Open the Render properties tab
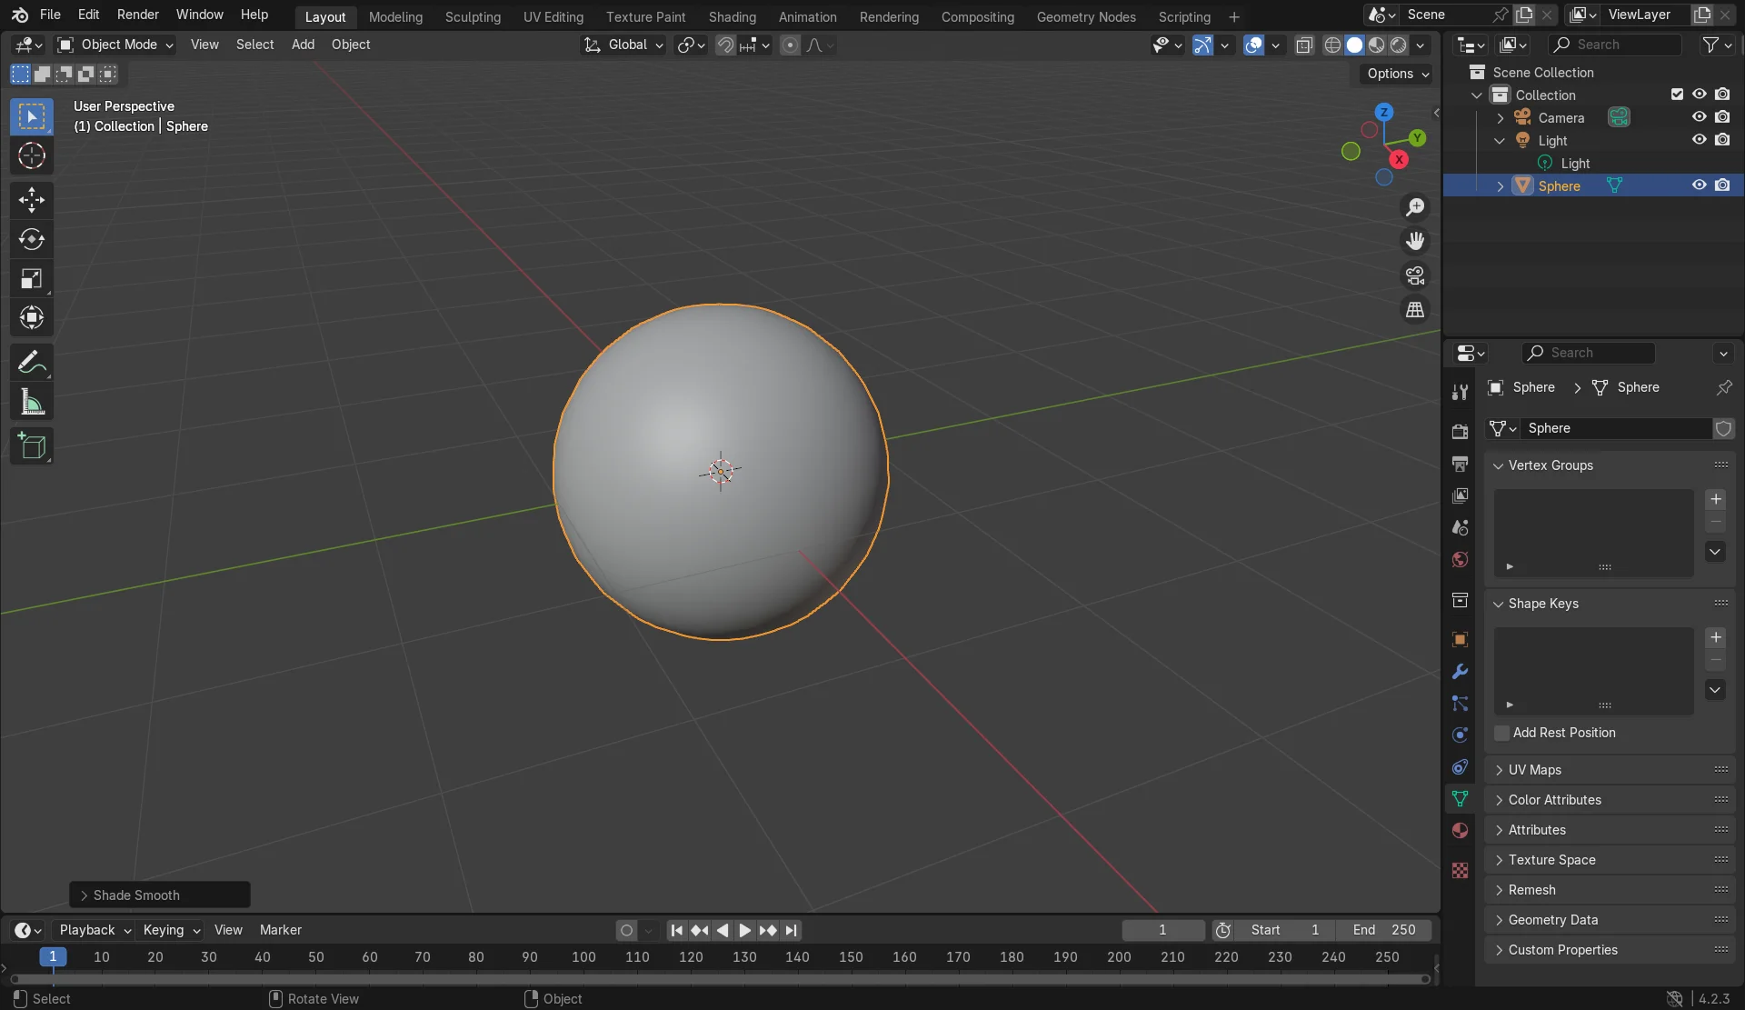 click(x=1460, y=432)
